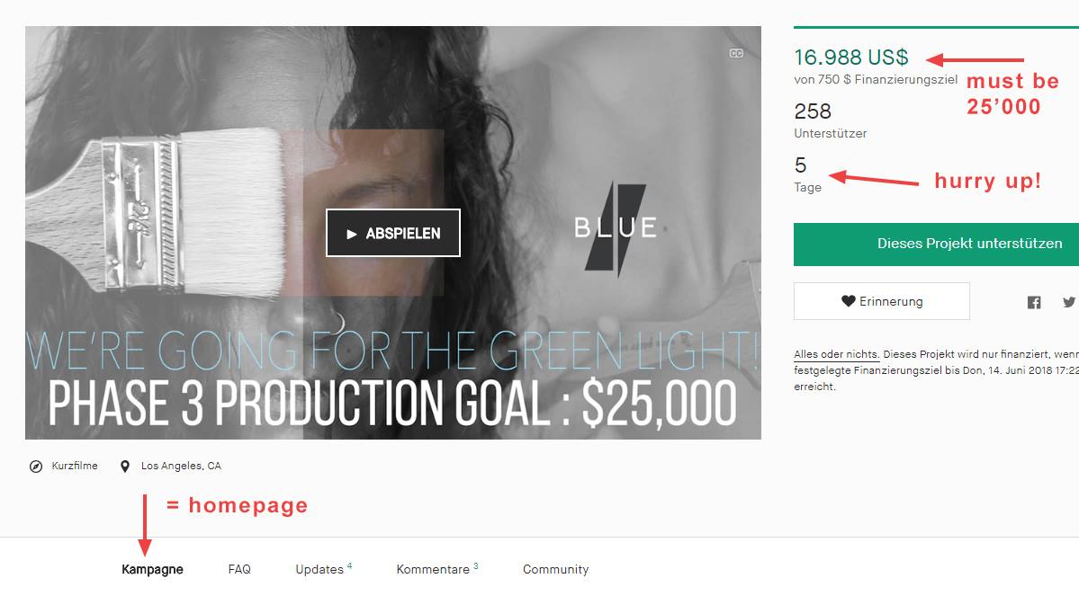The image size is (1079, 596).
Task: Open the Kampagne tab
Action: (x=152, y=569)
